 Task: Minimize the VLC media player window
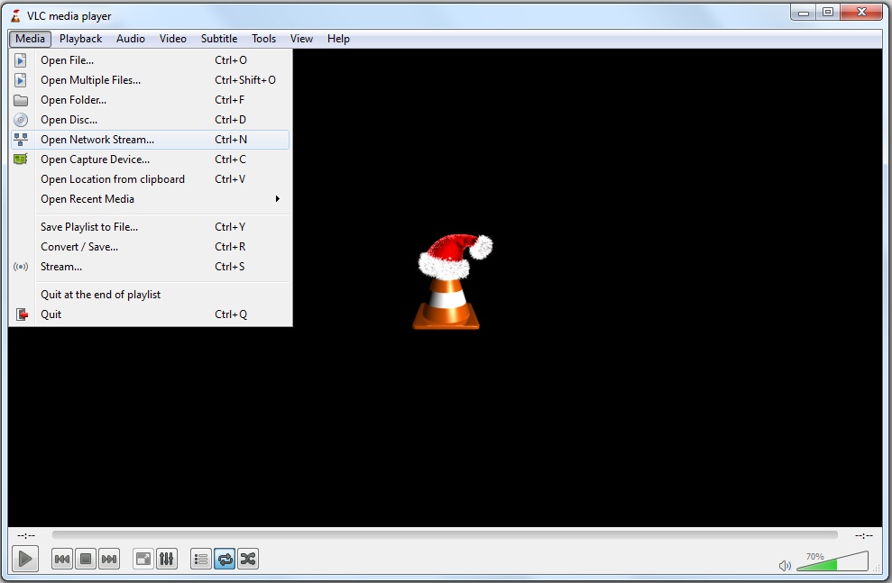[804, 12]
